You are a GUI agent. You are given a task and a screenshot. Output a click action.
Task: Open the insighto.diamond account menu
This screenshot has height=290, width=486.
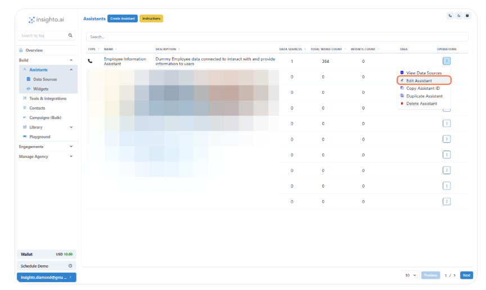click(47, 277)
